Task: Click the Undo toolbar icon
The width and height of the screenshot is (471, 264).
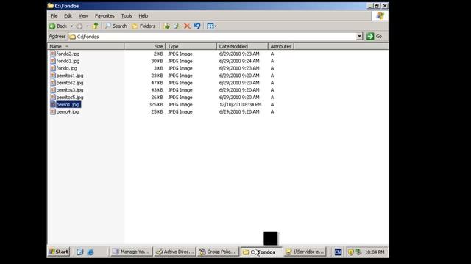Action: coord(197,26)
